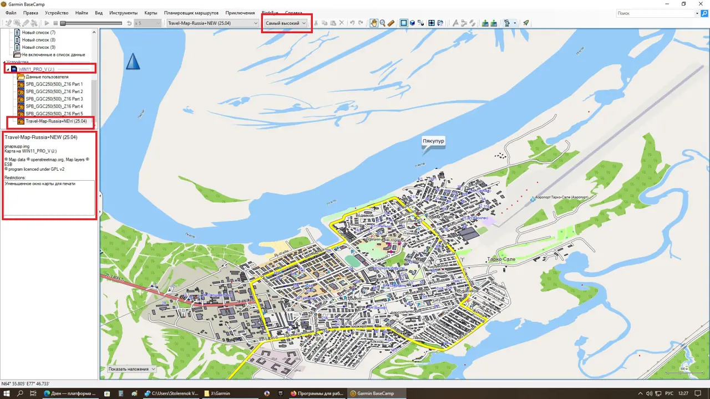This screenshot has height=399, width=710.
Task: Collapse the left side panel handle
Action: pyautogui.click(x=100, y=195)
